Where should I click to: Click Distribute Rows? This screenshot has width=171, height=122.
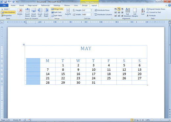[102, 10]
